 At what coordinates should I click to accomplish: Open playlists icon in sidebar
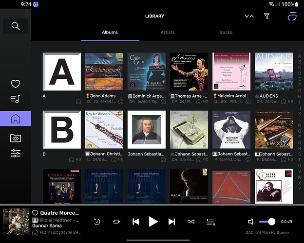(16, 99)
